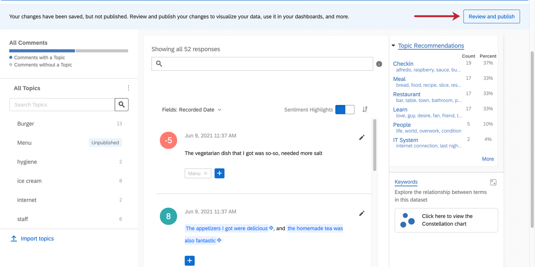Edit the vegetarian dish response with the pencil
Screen dimensions: 535x267
point(362,138)
